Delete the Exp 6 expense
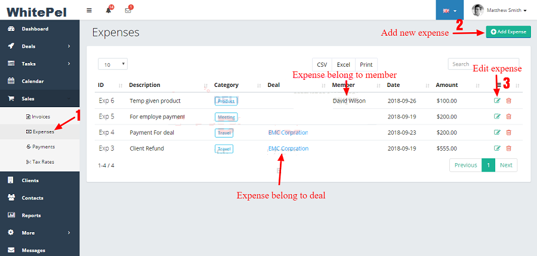 (x=508, y=101)
